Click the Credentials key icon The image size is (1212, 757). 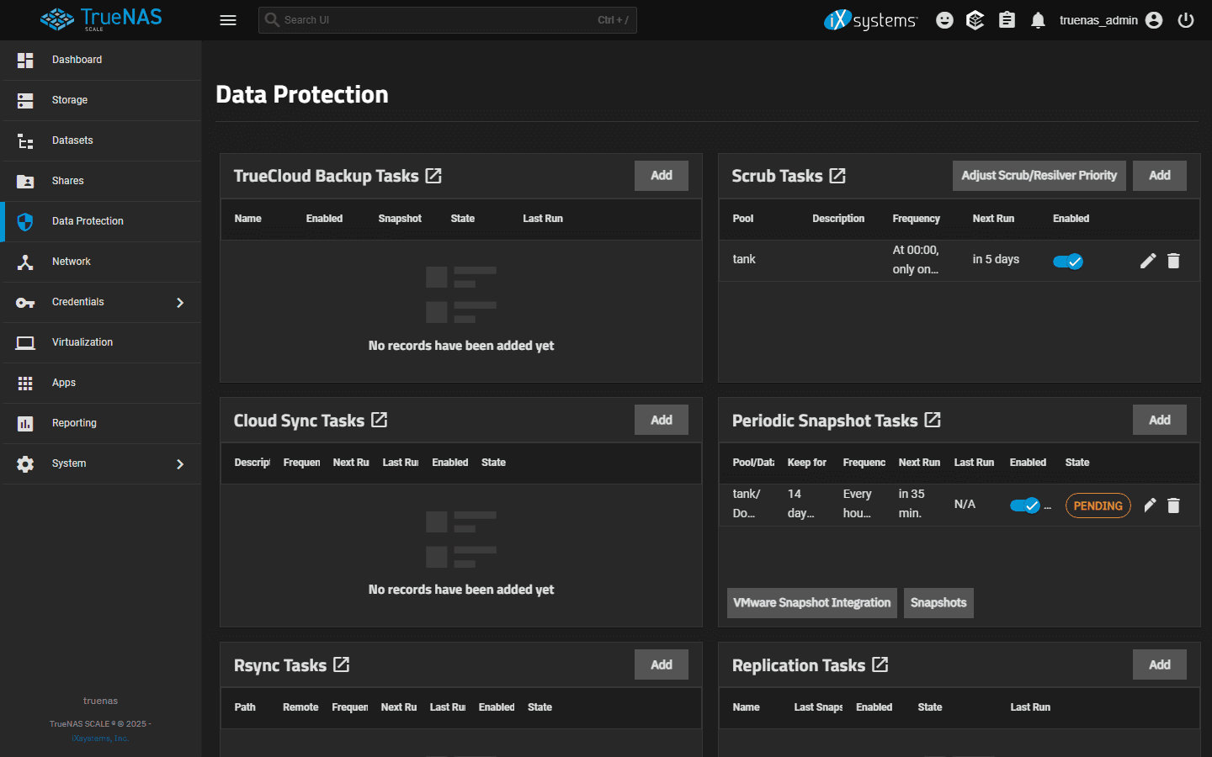pos(25,303)
